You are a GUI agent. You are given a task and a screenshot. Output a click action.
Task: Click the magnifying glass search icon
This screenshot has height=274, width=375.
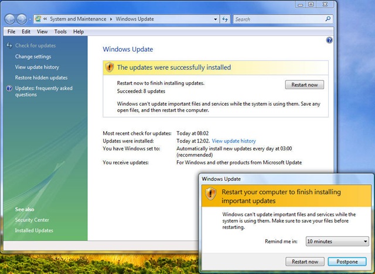click(x=328, y=19)
